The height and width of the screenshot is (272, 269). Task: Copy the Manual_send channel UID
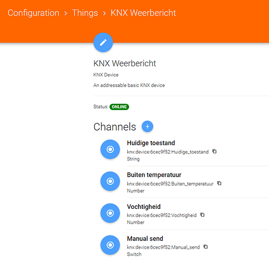[205, 246]
